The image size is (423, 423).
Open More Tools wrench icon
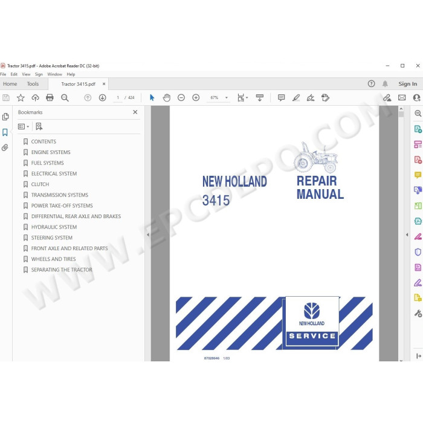(x=418, y=314)
